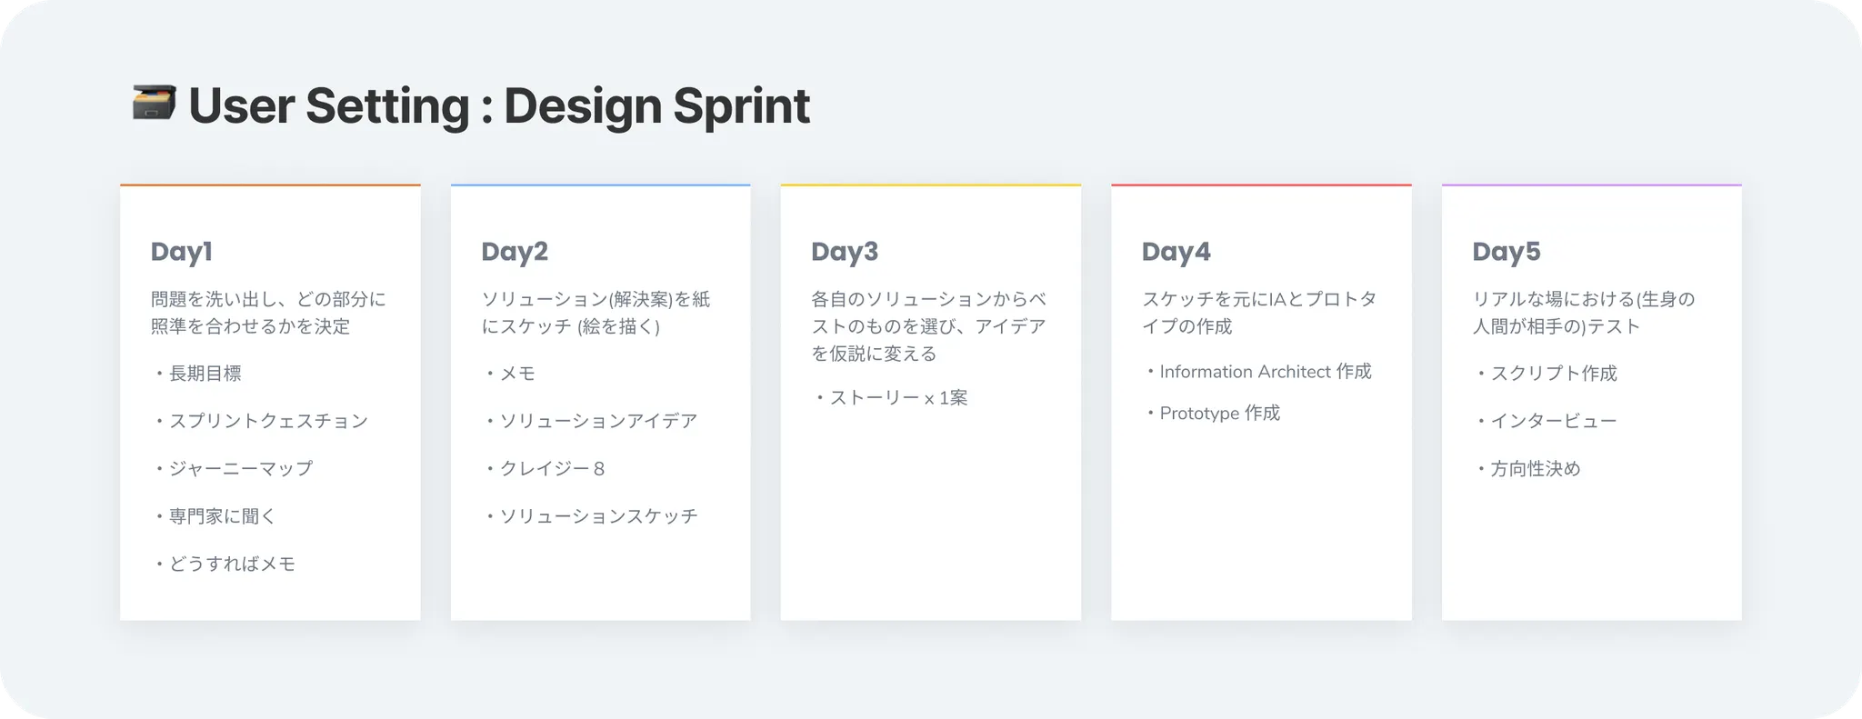Select the Day1 heading
Image resolution: width=1862 pixels, height=719 pixels.
(182, 252)
